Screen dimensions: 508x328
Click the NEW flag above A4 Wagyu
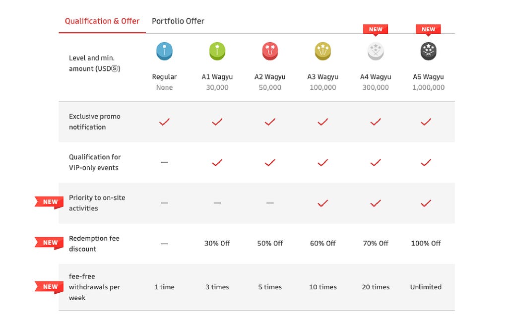(x=376, y=29)
